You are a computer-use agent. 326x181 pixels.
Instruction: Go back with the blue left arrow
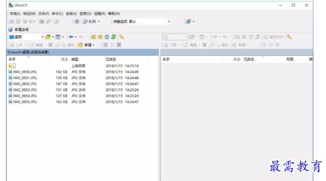point(71,37)
